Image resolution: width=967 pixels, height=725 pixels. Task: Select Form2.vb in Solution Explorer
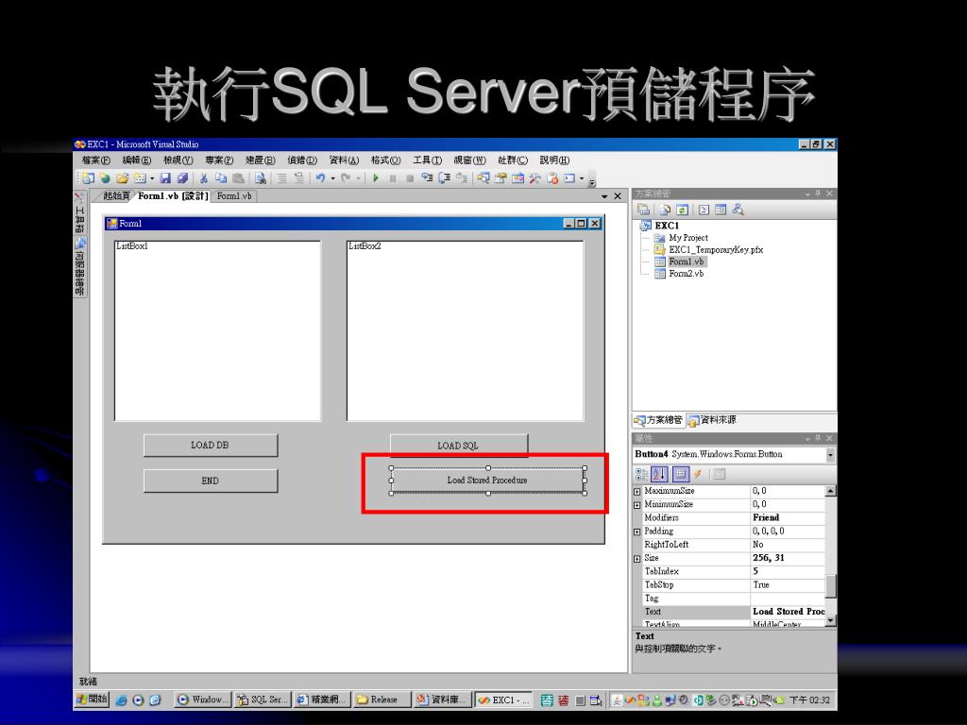tap(686, 274)
